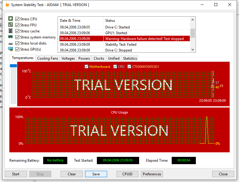Open the Preferences dialog
This screenshot has height=182, width=239.
tap(152, 174)
